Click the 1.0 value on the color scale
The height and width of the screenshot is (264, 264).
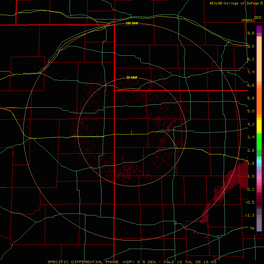click(x=251, y=176)
